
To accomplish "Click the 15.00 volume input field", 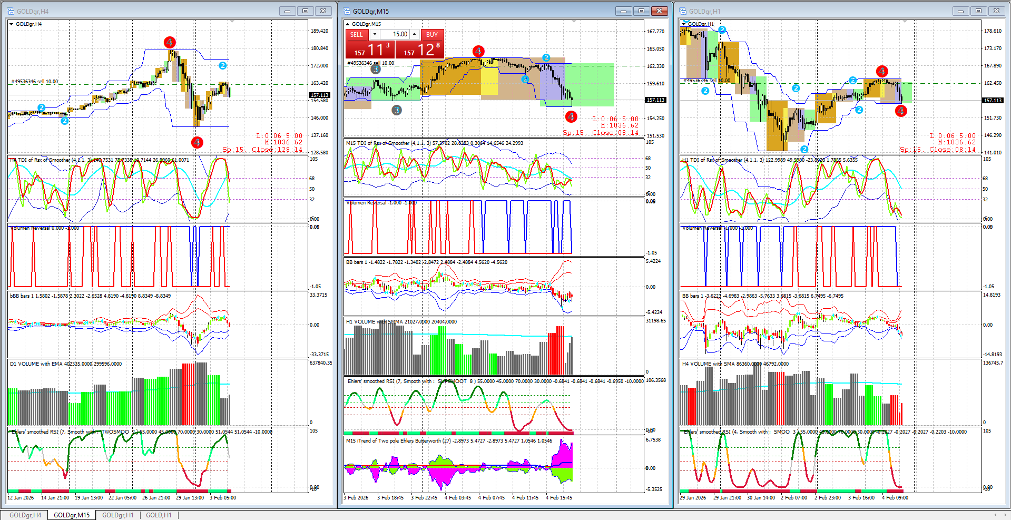I will [395, 34].
